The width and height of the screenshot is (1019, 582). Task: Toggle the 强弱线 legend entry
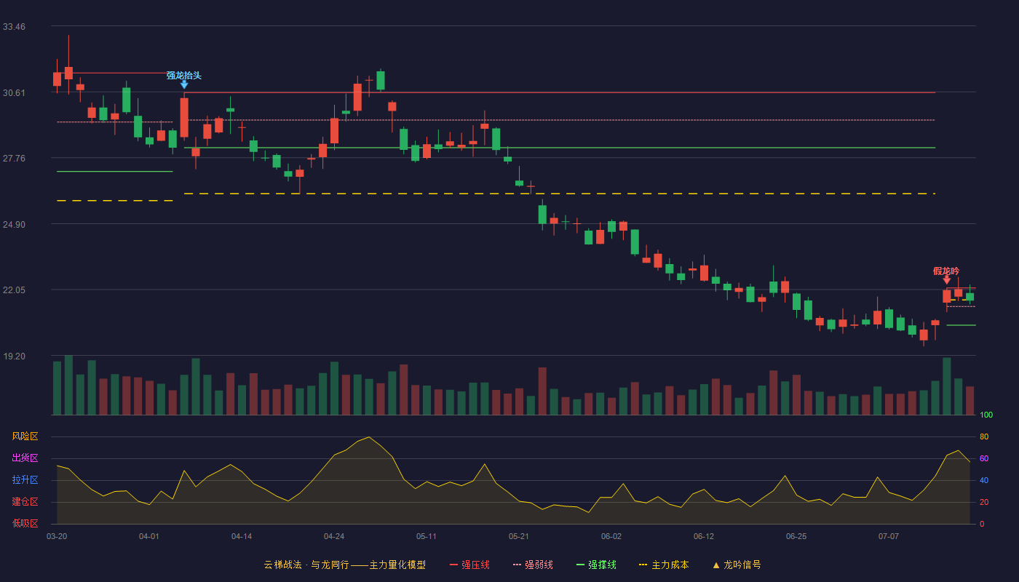[533, 565]
